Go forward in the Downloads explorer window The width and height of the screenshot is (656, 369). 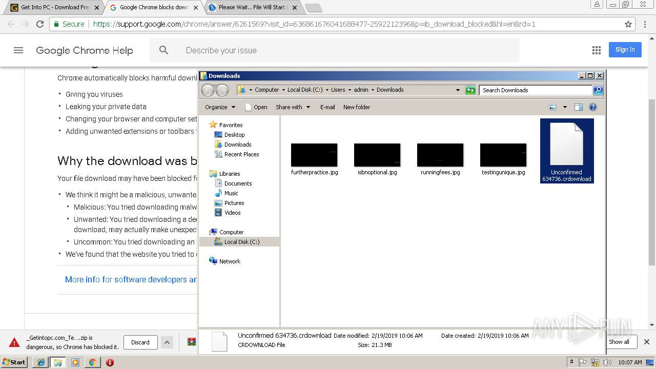point(222,90)
